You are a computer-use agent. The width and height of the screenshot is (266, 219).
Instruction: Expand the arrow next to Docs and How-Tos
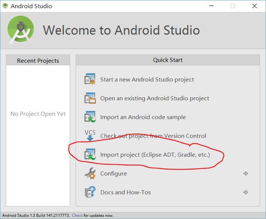coord(246,192)
